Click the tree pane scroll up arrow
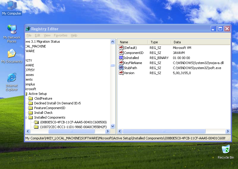 coord(113,42)
